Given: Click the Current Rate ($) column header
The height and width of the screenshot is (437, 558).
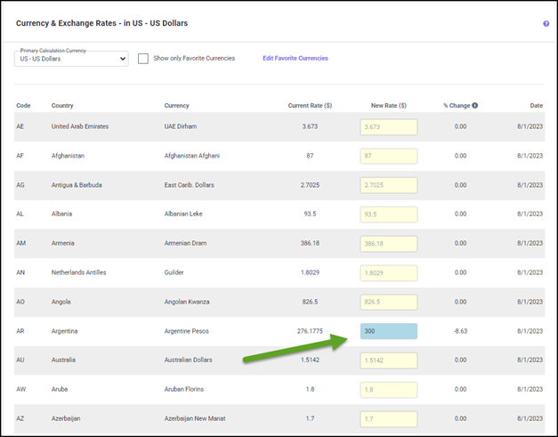Looking at the screenshot, I should (x=310, y=106).
